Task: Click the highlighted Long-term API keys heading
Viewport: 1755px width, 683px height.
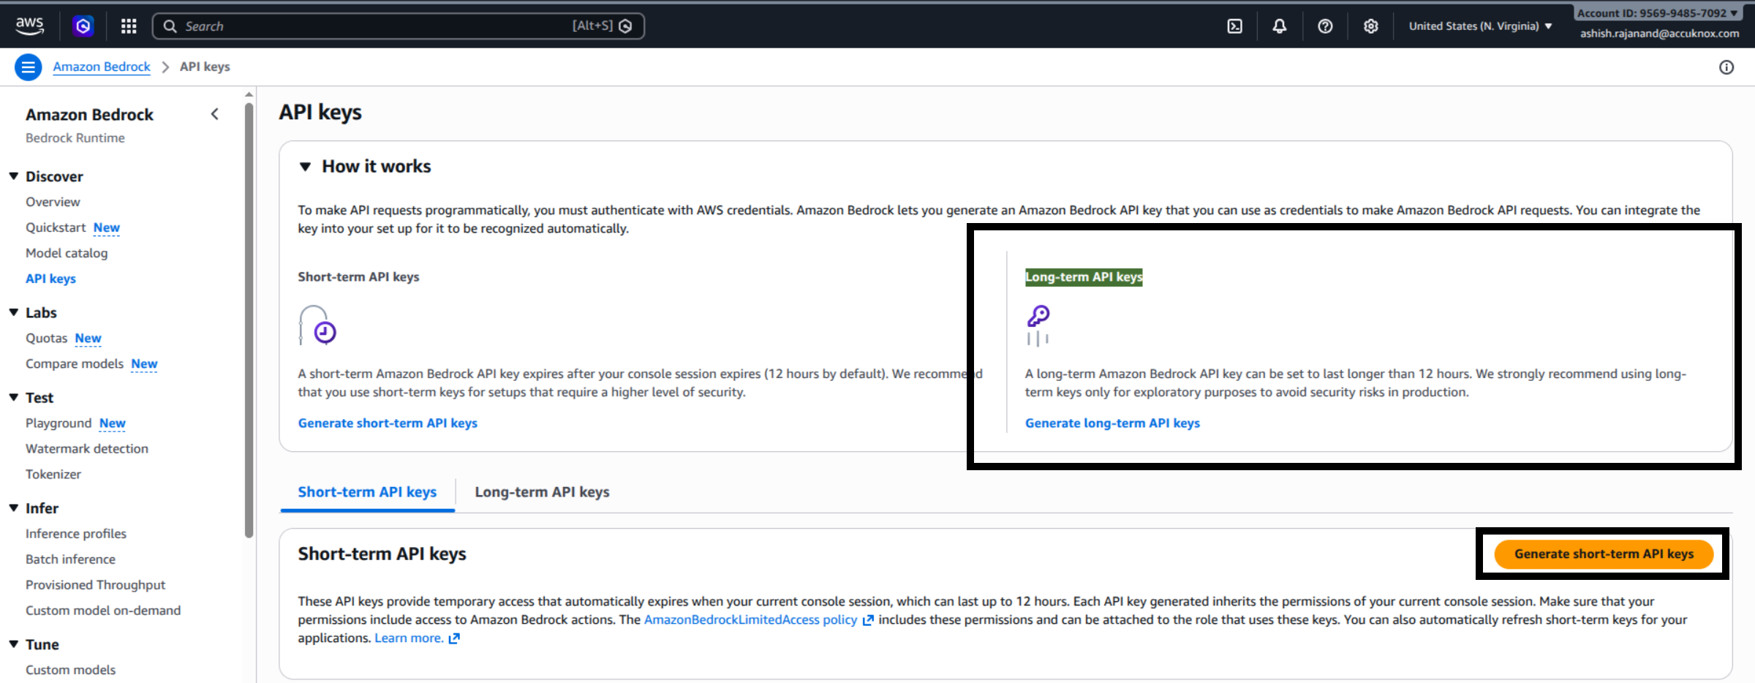Action: 1084,276
